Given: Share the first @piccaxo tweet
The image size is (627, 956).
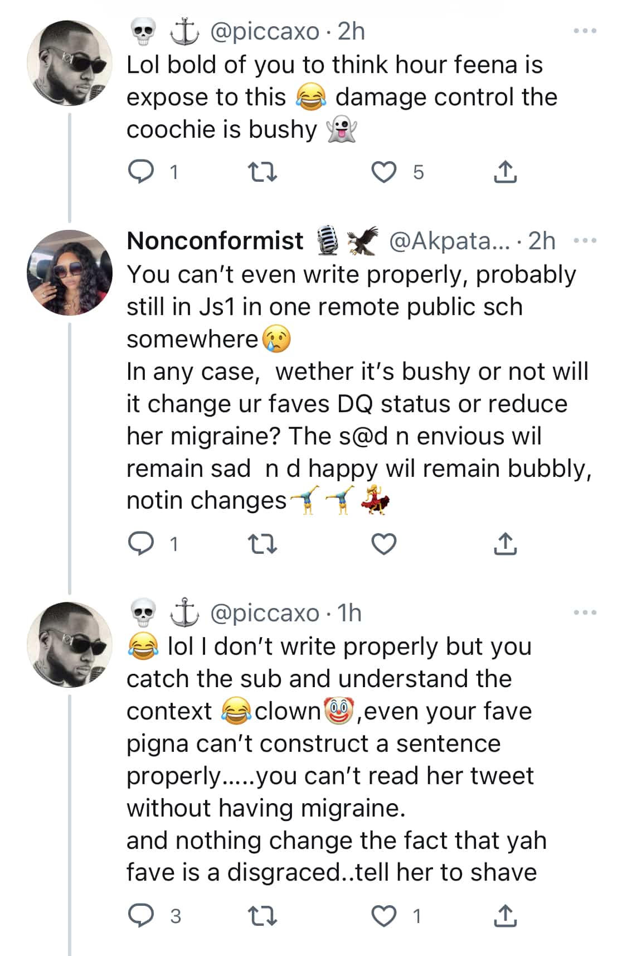Looking at the screenshot, I should click(x=505, y=172).
